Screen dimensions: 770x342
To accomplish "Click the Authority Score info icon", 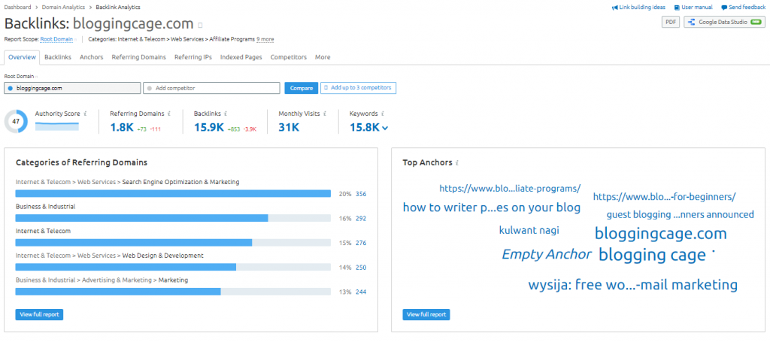I will pos(85,113).
